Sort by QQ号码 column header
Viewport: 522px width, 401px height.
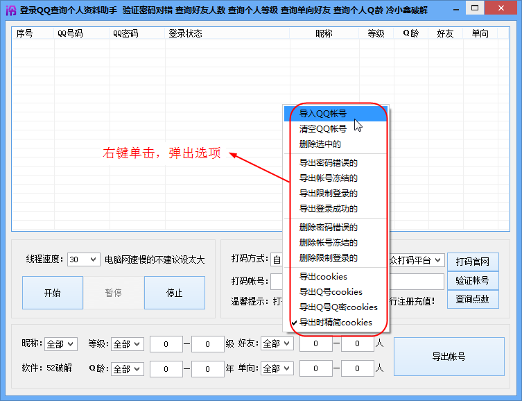82,33
